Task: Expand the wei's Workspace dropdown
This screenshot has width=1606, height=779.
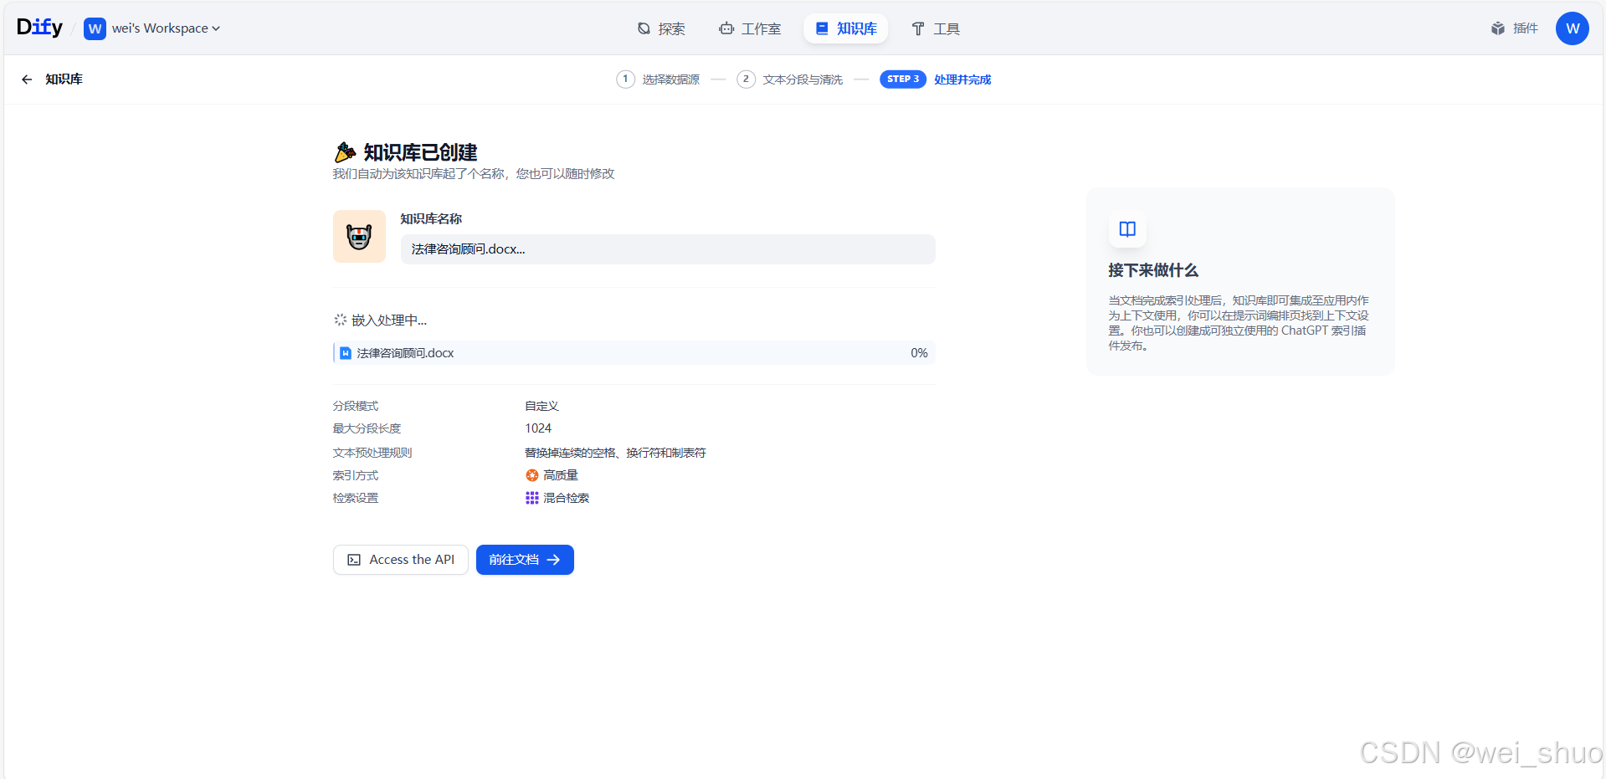Action: (x=152, y=28)
